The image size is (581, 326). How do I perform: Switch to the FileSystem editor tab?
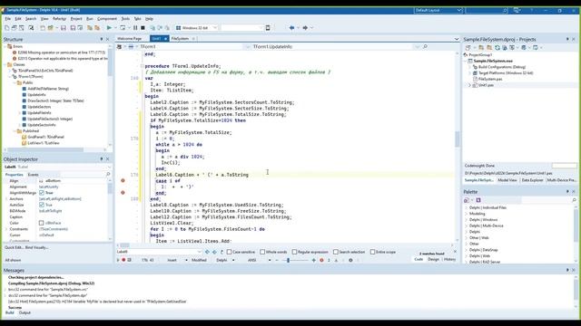[180, 38]
